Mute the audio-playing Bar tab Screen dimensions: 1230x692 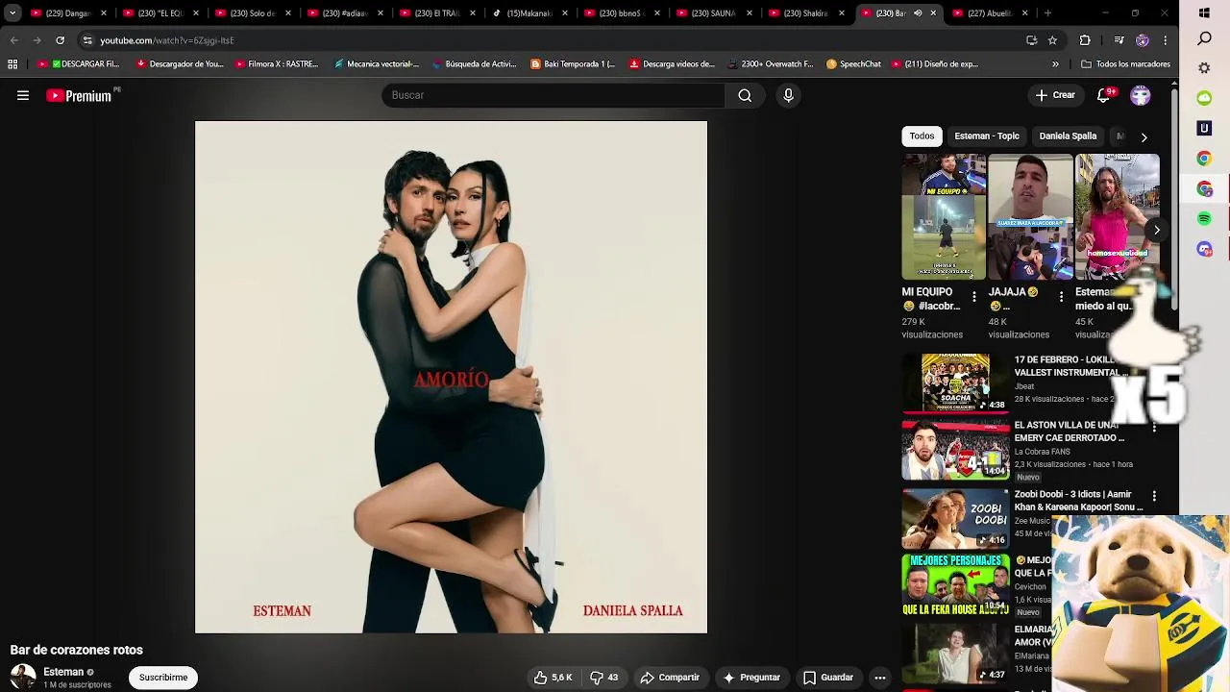(x=918, y=13)
